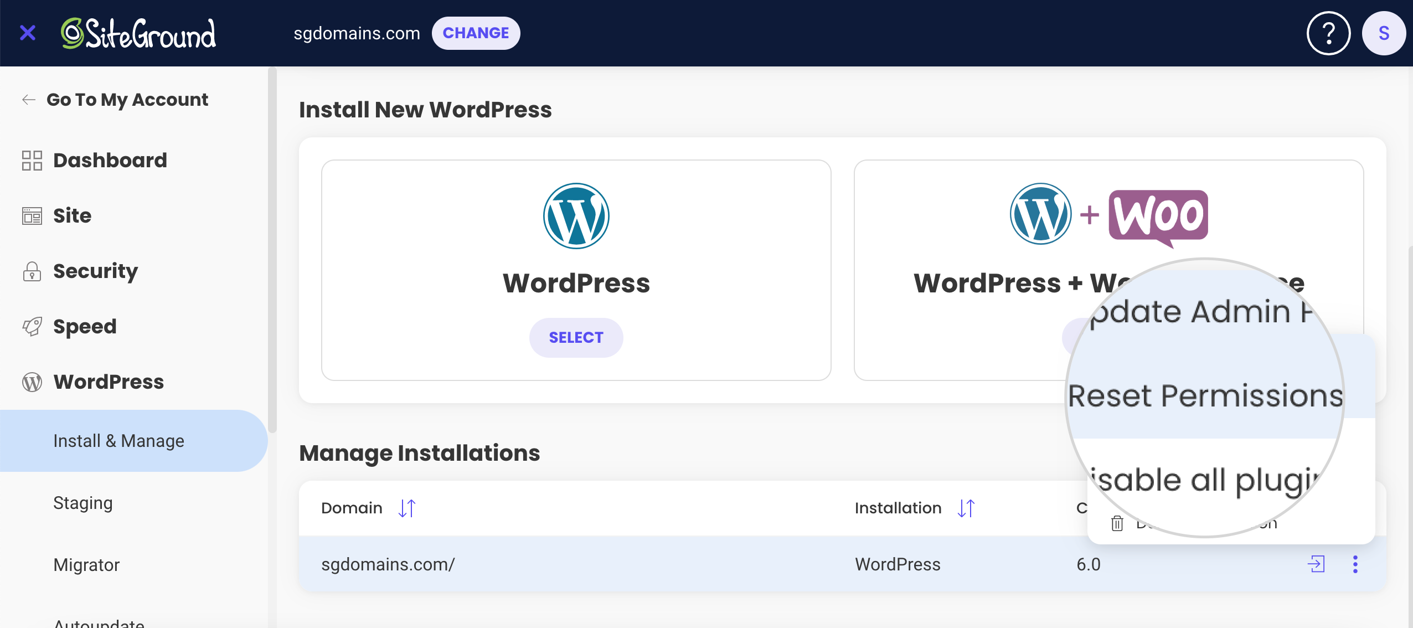
Task: Close the site tools with the X icon
Action: pyautogui.click(x=28, y=33)
